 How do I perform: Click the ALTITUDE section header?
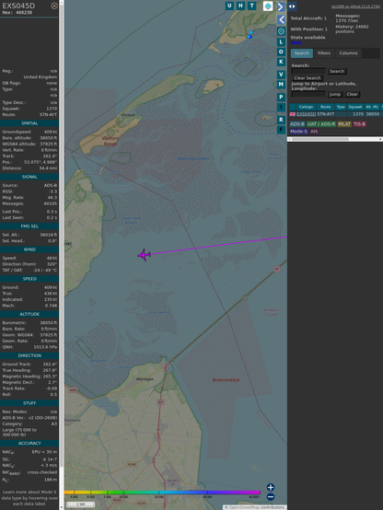pos(29,314)
